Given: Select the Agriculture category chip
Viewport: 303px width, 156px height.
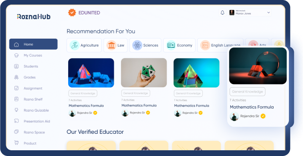Looking at the screenshot, I should (x=84, y=45).
